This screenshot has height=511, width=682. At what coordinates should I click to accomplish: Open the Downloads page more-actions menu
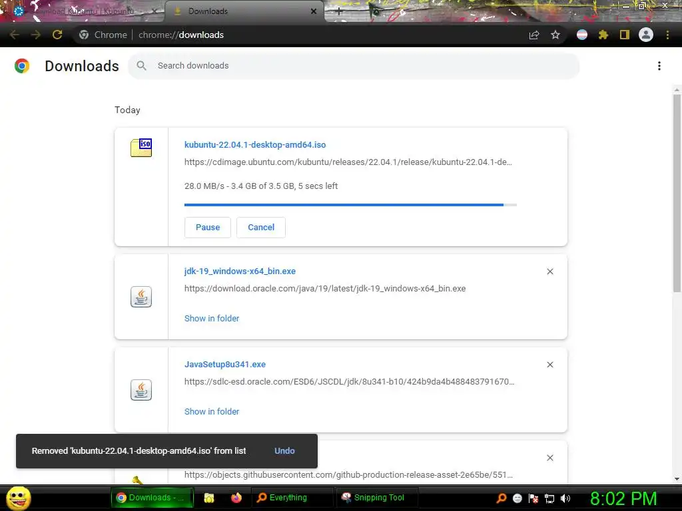(x=659, y=66)
